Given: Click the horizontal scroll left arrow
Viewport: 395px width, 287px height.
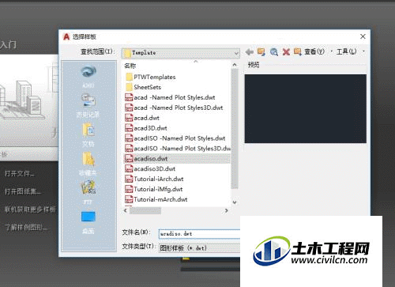Looking at the screenshot, I should point(126,210).
